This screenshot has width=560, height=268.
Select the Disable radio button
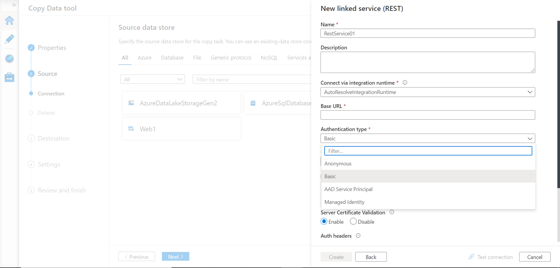[x=353, y=222]
